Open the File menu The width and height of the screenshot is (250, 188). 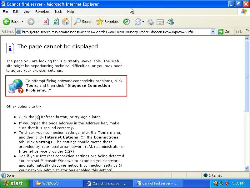[5, 12]
